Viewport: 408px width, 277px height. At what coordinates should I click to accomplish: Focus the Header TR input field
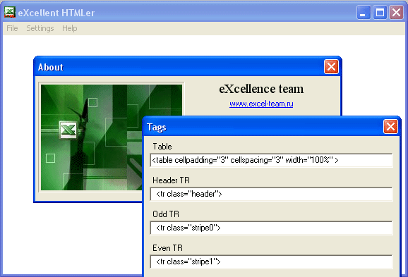(x=271, y=194)
